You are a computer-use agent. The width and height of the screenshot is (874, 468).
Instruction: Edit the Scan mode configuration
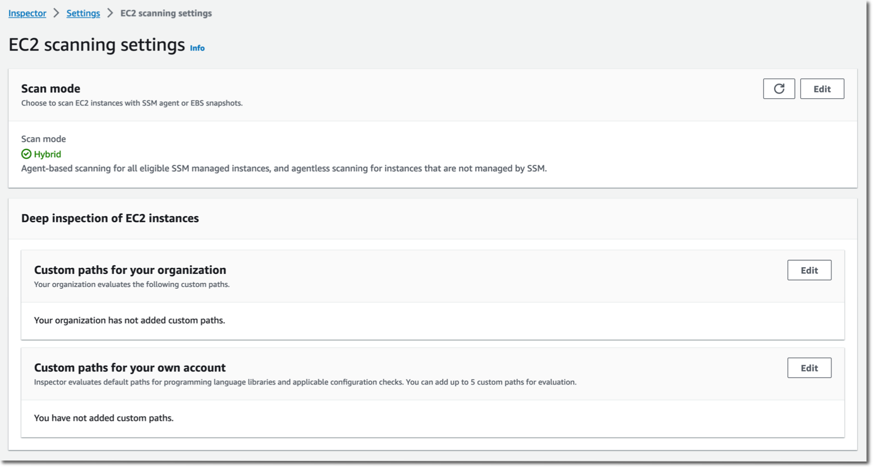(822, 89)
